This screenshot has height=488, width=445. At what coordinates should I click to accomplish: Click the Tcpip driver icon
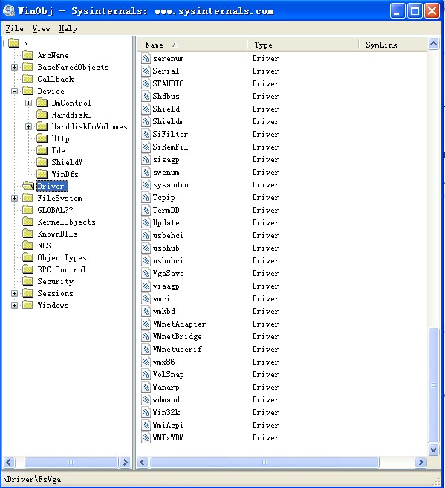click(x=146, y=197)
